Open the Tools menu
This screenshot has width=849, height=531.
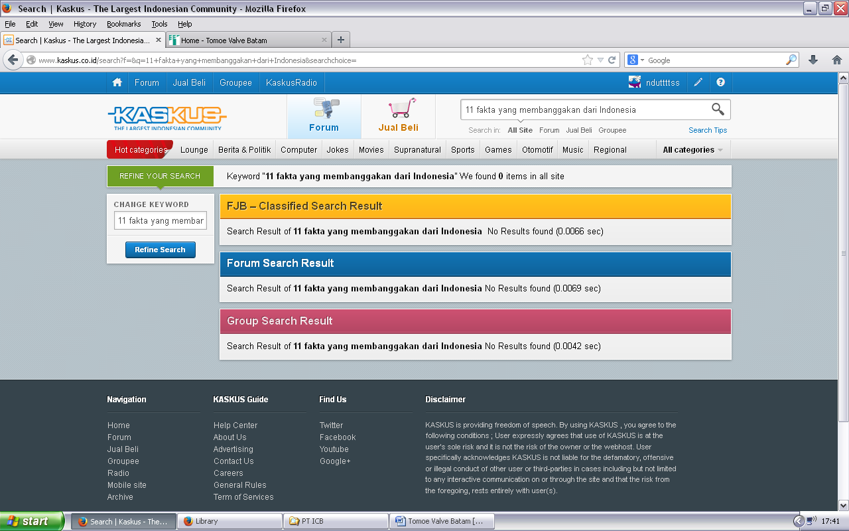coord(159,24)
